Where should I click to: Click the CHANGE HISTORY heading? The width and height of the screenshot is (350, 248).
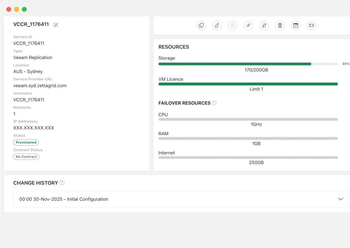click(x=35, y=183)
